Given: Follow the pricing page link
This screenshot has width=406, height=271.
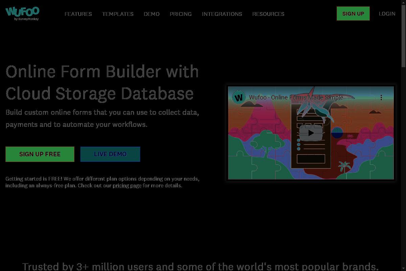Looking at the screenshot, I should pyautogui.click(x=127, y=186).
